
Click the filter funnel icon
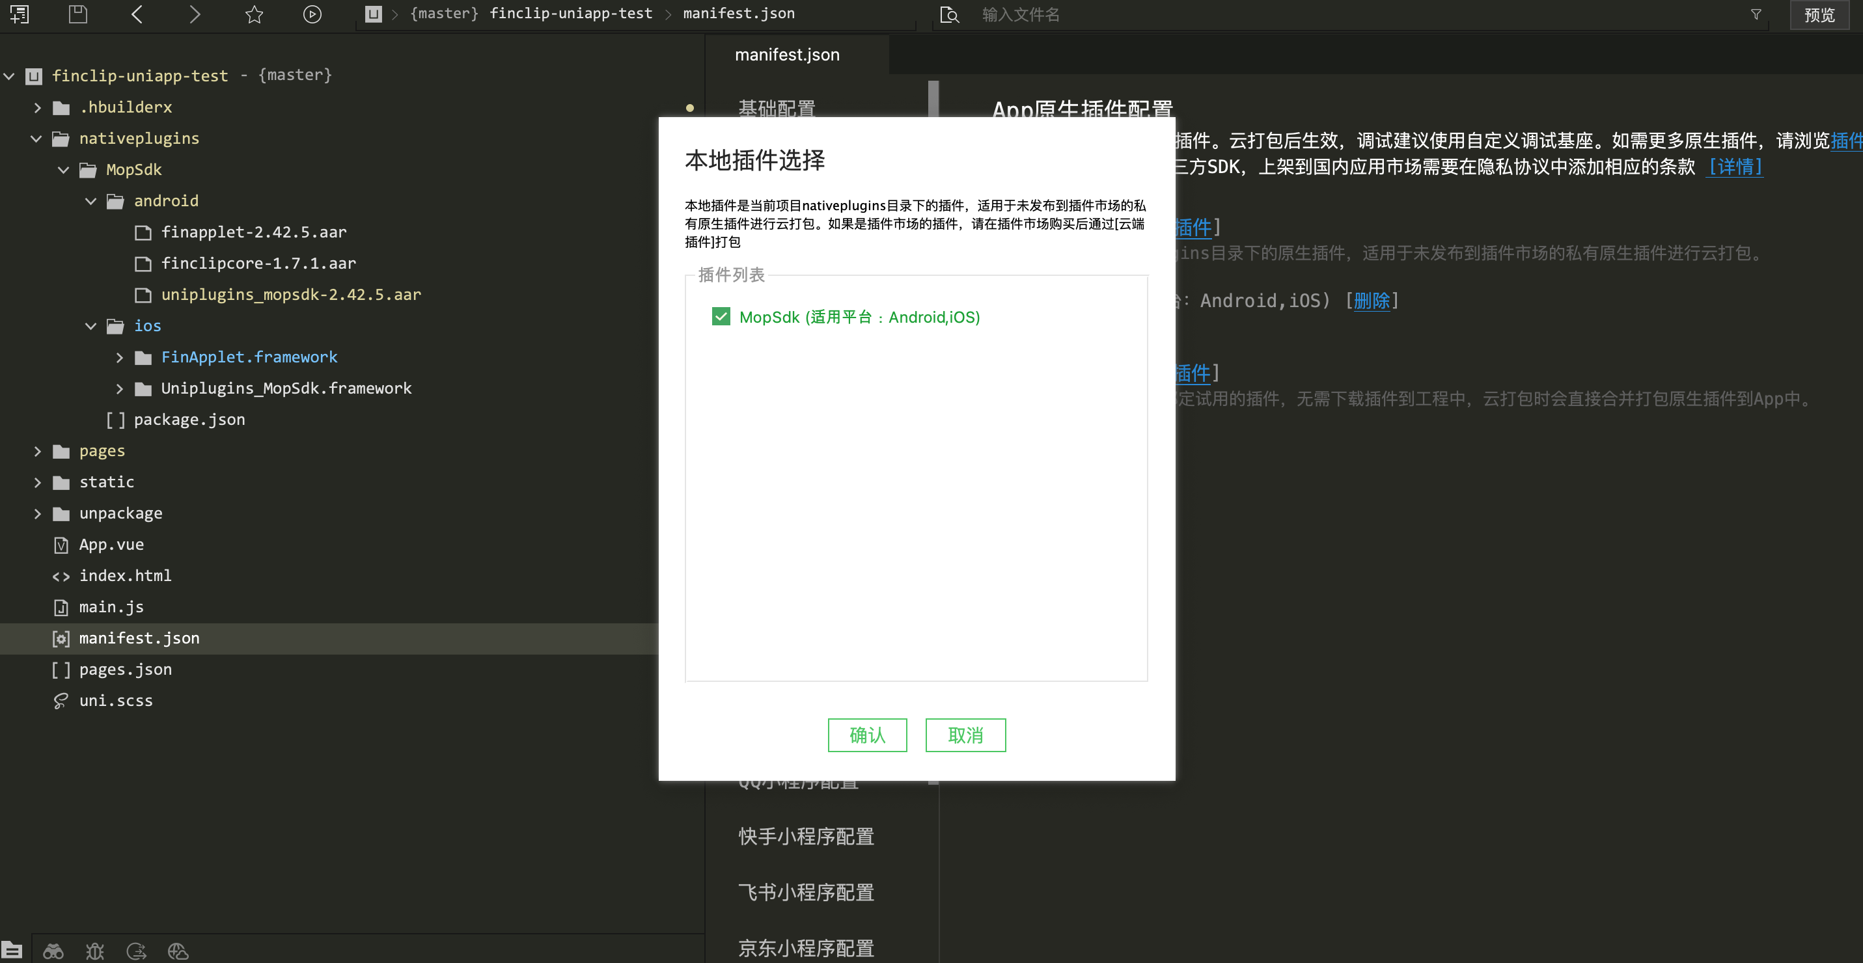point(1755,14)
